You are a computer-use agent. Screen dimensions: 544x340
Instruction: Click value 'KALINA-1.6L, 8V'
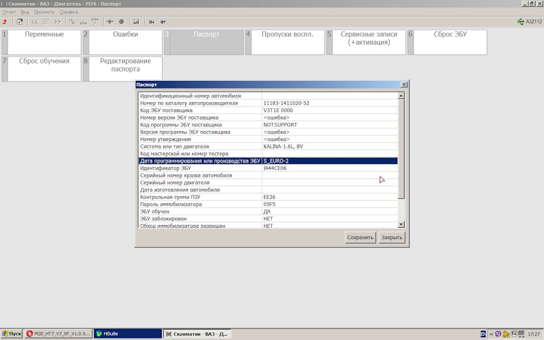283,146
